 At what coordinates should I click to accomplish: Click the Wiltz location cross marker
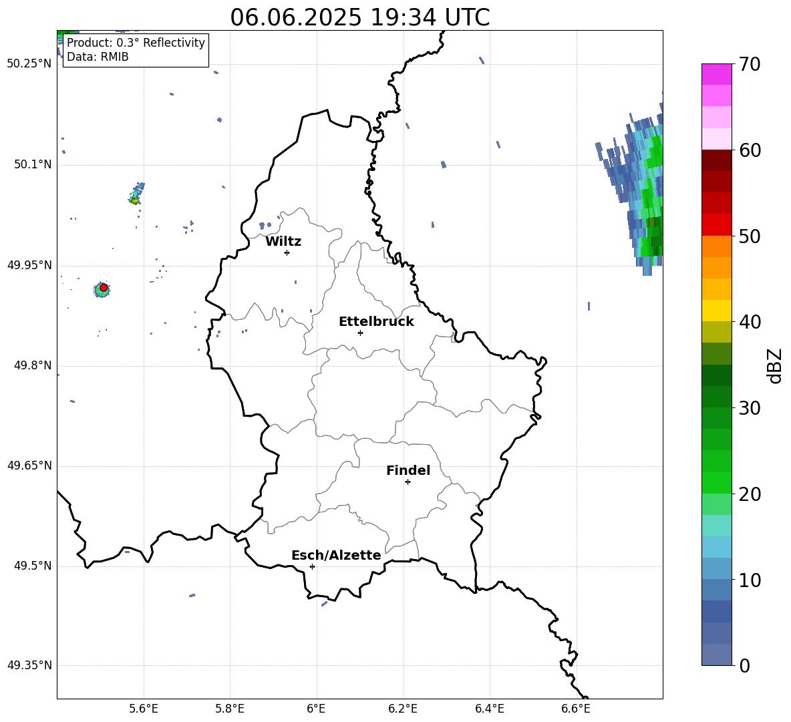287,252
